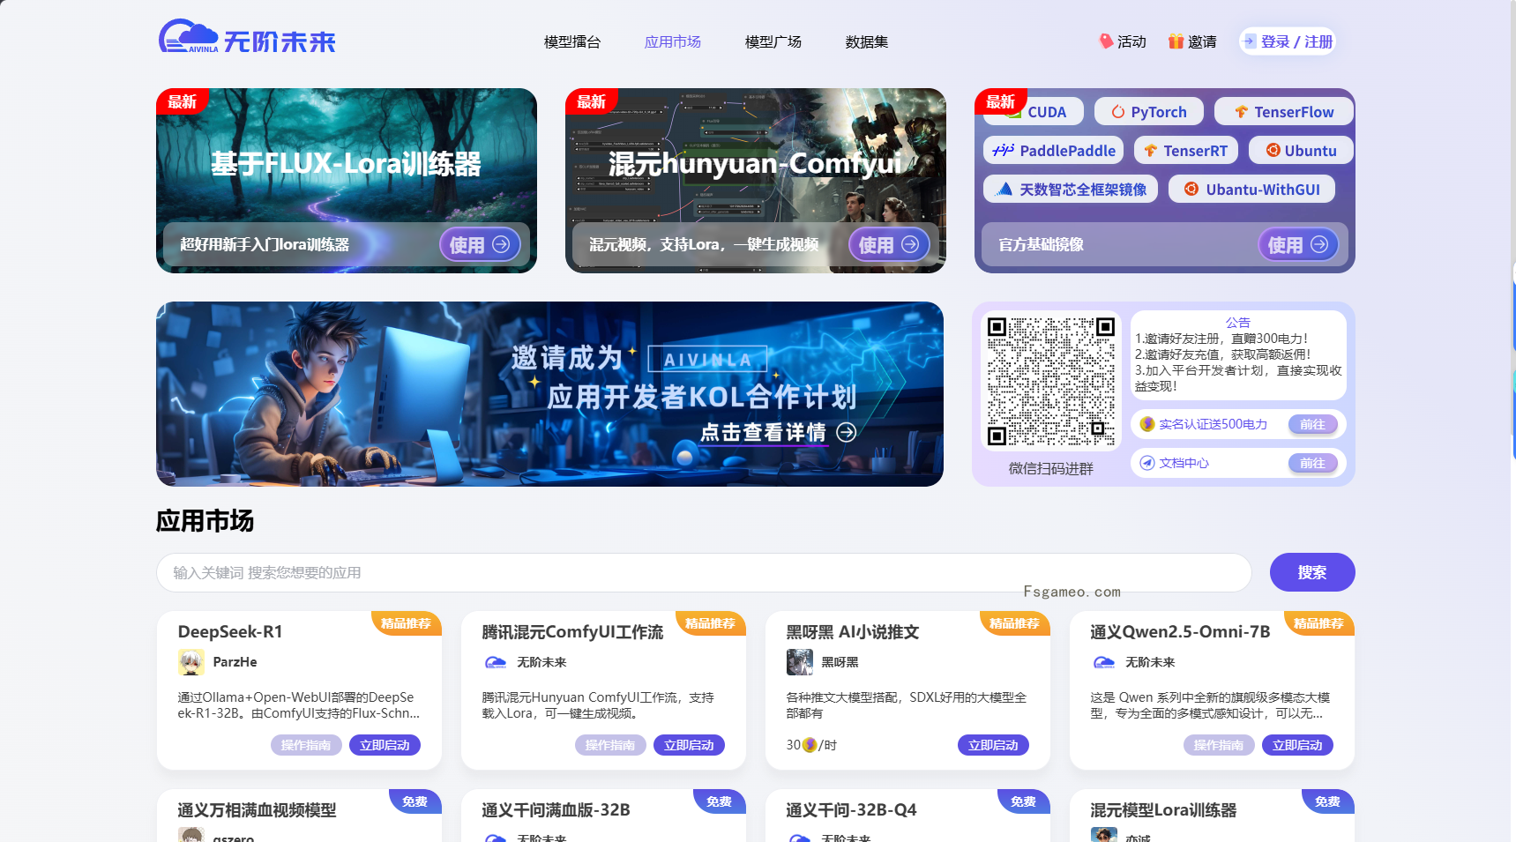Viewport: 1516px width, 842px height.
Task: Open the 黑呀黑 AI小说推文 app title
Action: pyautogui.click(x=853, y=631)
